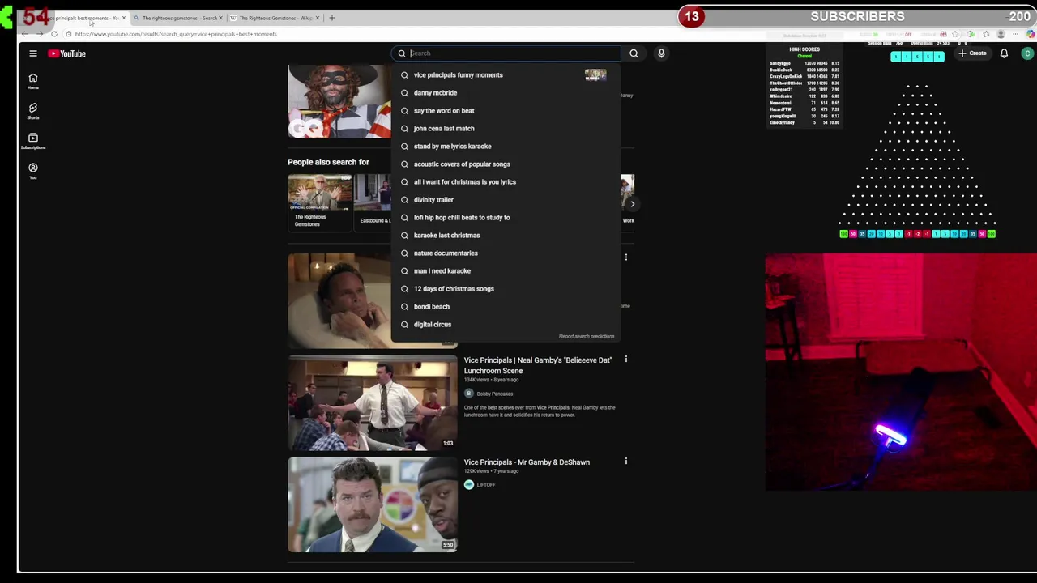
Task: Open a new browser tab
Action: click(331, 18)
